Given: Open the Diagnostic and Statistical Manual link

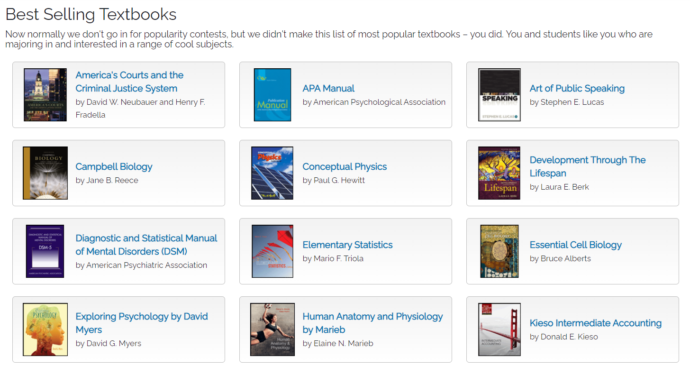Looking at the screenshot, I should point(146,245).
